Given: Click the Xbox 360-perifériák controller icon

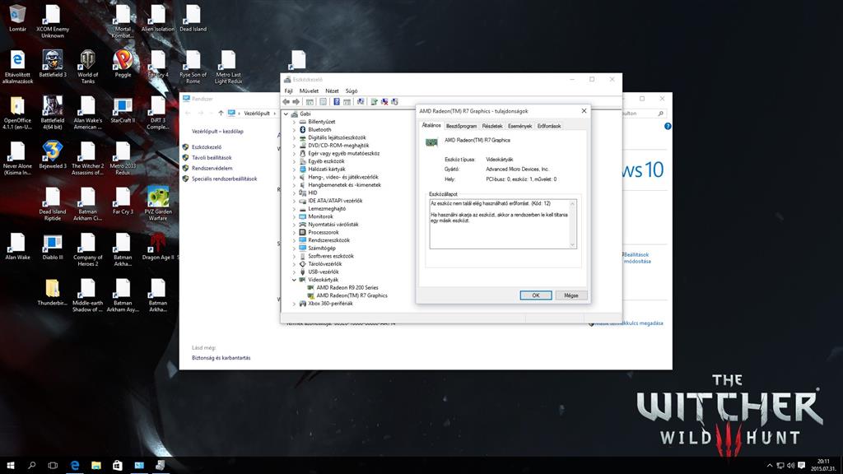Looking at the screenshot, I should click(303, 304).
